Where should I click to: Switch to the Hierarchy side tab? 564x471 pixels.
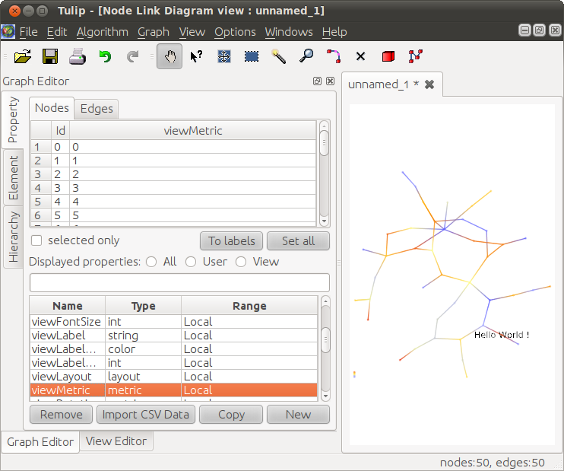pos(14,237)
